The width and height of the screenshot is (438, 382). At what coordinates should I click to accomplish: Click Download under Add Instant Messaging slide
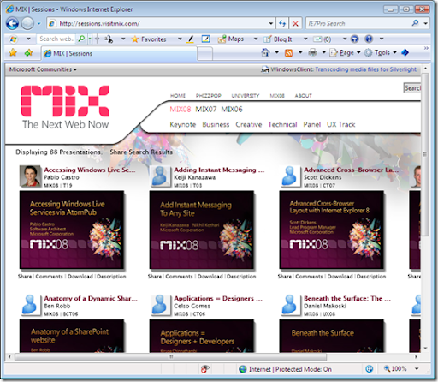click(210, 277)
